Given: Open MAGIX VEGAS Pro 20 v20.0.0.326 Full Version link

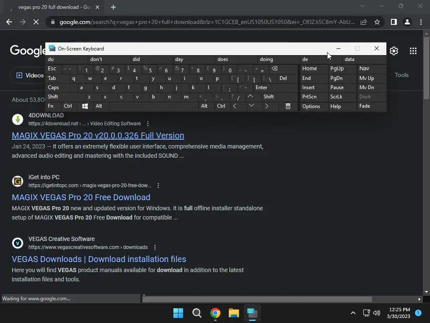Looking at the screenshot, I should coord(98,135).
